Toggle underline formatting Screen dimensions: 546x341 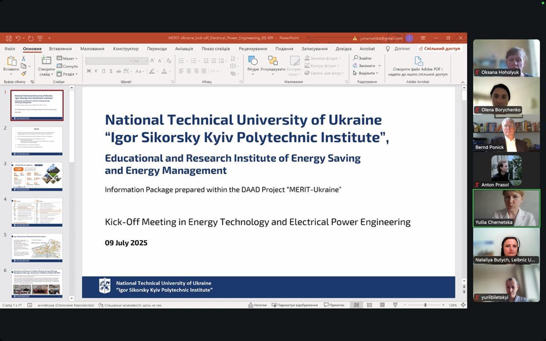click(x=104, y=71)
